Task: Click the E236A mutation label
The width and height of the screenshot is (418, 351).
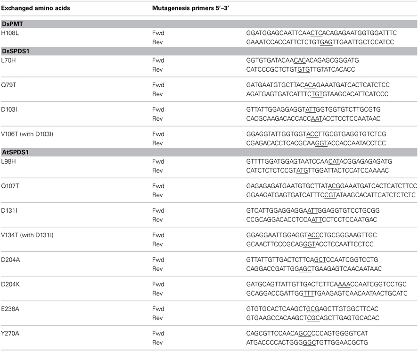Action: click(10, 309)
